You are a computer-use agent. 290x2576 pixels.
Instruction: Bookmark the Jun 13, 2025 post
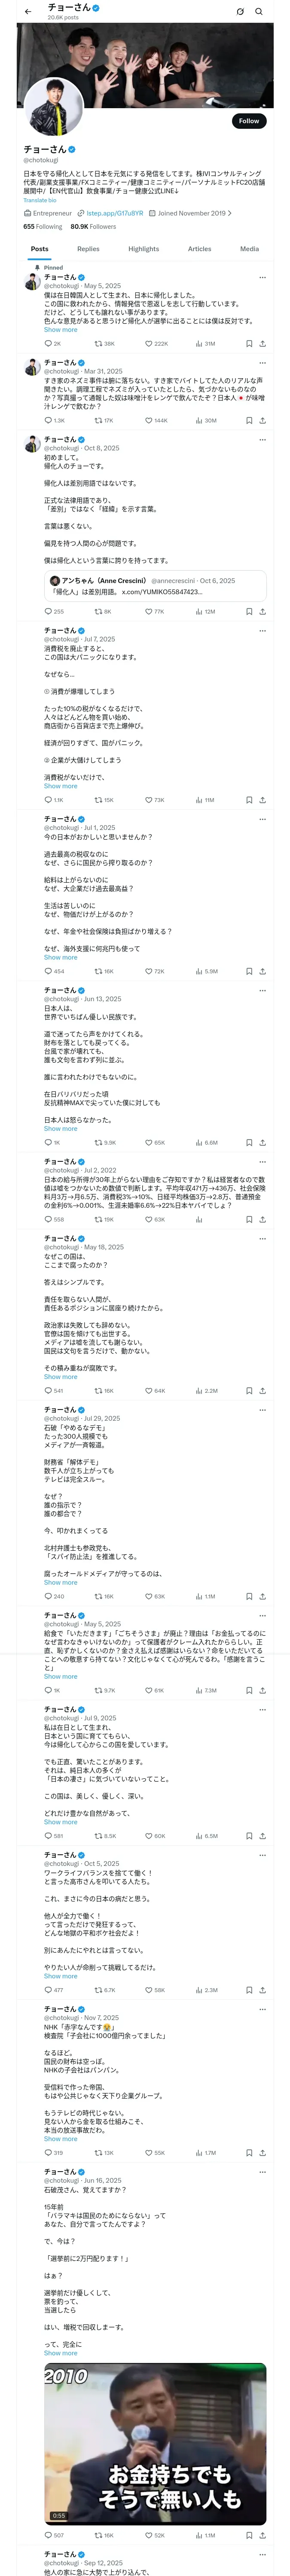[249, 1142]
